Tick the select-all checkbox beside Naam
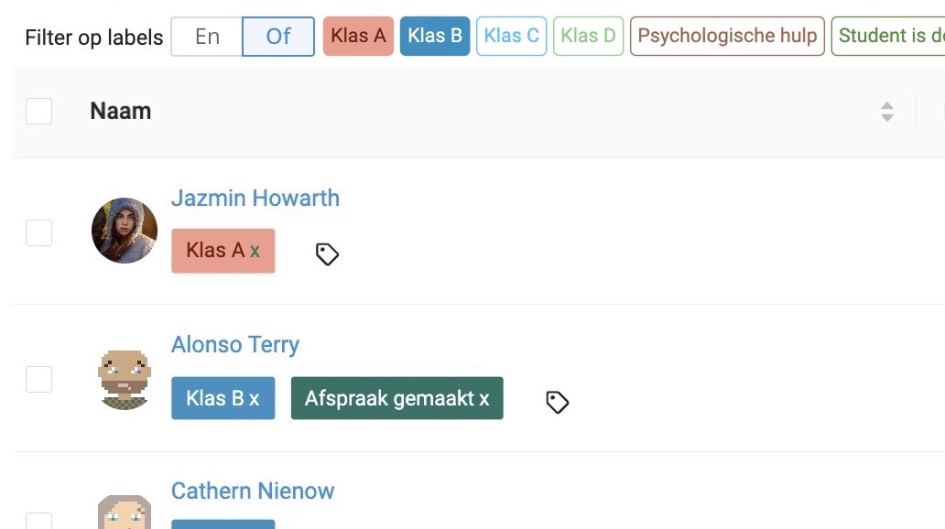 pos(39,112)
